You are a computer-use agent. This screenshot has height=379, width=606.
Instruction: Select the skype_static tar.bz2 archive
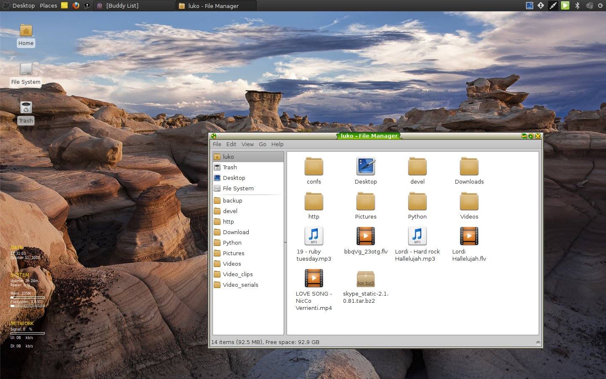(365, 279)
